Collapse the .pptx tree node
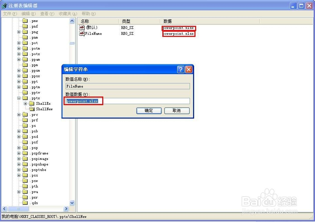 tap(19, 98)
